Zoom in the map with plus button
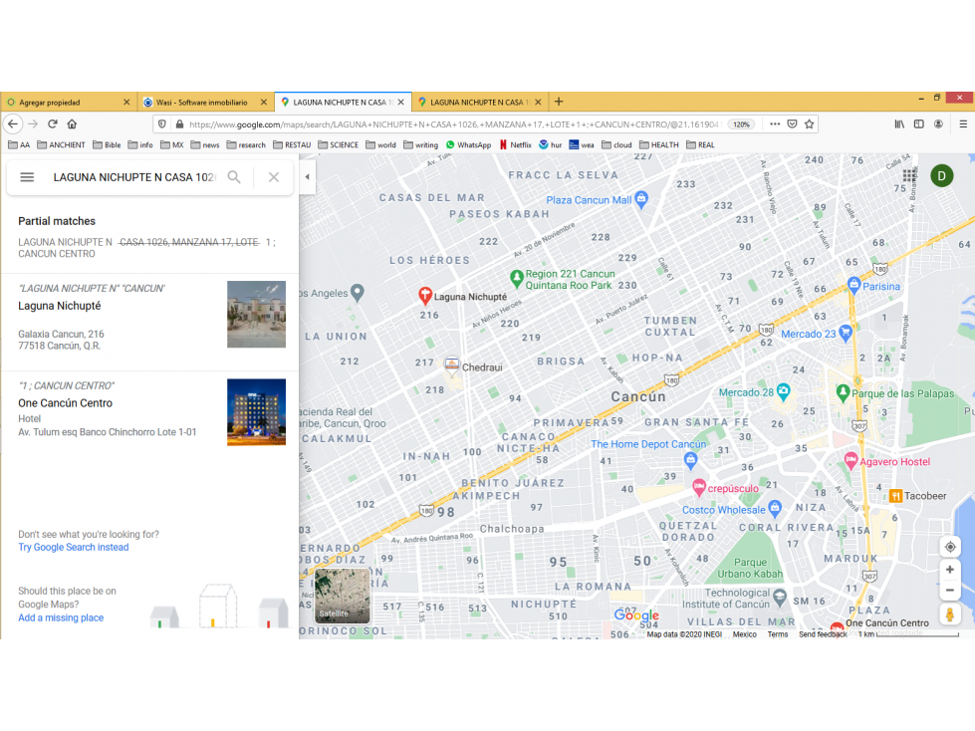 pyautogui.click(x=950, y=570)
